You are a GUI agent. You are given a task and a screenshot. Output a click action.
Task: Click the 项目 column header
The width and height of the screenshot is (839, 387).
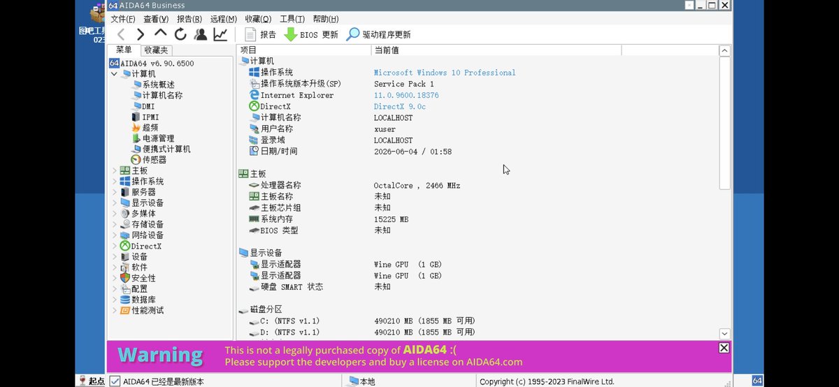pyautogui.click(x=304, y=50)
